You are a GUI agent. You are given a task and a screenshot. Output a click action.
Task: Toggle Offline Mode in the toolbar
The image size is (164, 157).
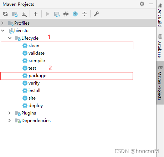(x=66, y=14)
